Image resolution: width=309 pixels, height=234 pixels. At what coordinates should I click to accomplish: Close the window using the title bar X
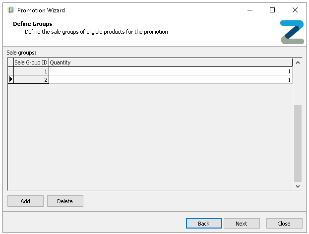pos(295,10)
